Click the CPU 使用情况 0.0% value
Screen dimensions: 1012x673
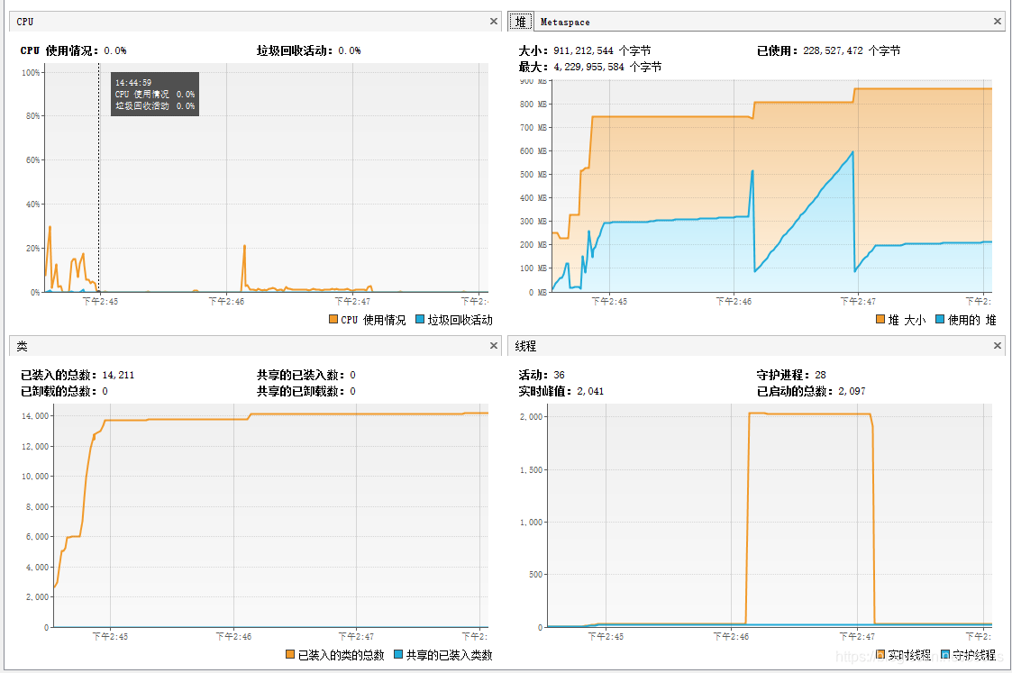click(114, 50)
